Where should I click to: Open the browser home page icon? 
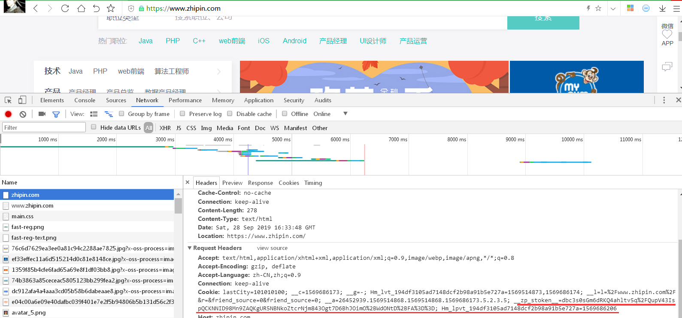[81, 8]
